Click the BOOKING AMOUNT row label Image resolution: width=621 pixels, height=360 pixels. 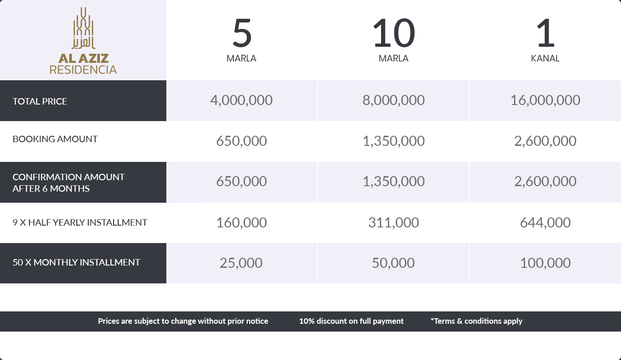tap(55, 139)
